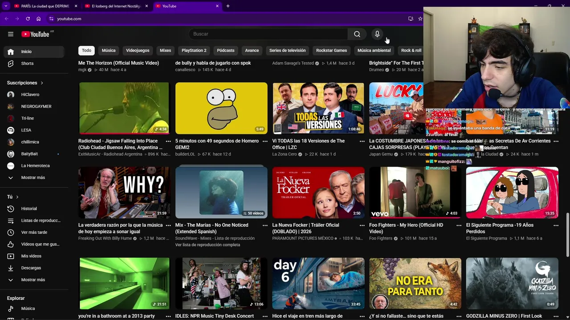Open Música under Explorar
This screenshot has width=570, height=320.
[34, 308]
